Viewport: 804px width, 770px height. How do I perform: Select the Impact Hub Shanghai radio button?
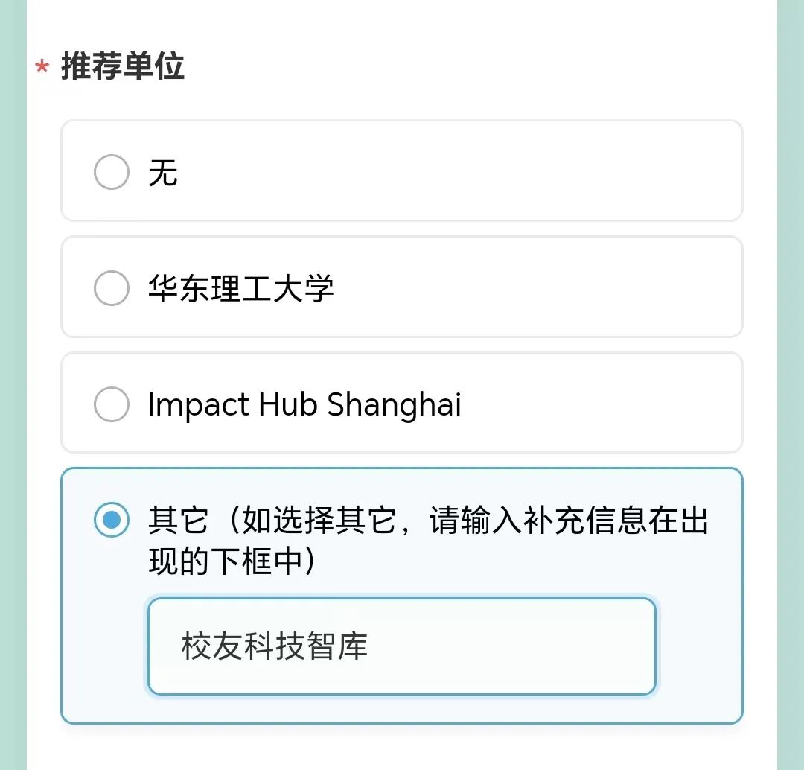[x=111, y=404]
